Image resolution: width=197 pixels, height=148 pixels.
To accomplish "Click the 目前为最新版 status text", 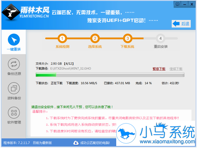I will tap(42, 143).
